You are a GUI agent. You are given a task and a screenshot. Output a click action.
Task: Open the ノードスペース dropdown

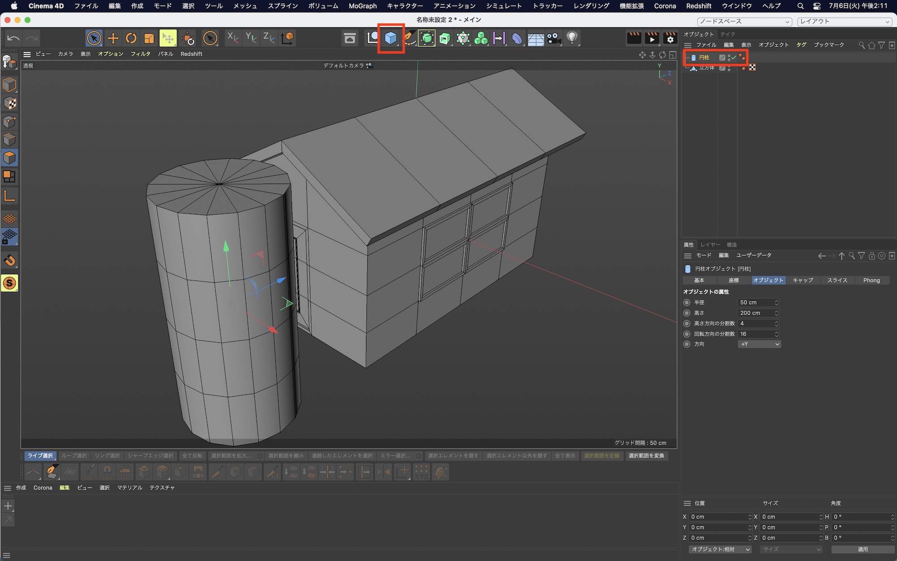[745, 22]
